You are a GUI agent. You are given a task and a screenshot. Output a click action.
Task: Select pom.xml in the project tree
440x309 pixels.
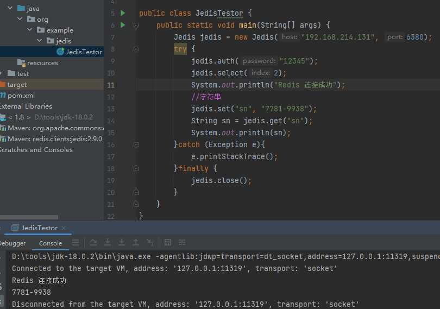pos(21,95)
